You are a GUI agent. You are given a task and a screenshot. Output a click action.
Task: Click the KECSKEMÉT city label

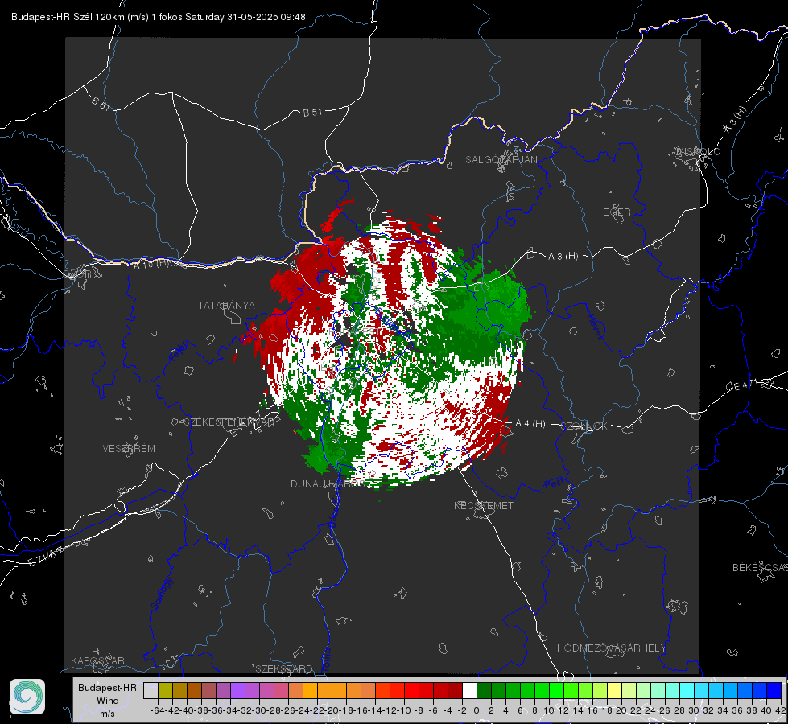[484, 506]
